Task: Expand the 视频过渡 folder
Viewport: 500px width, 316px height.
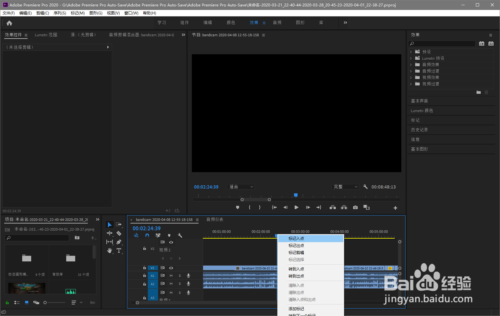Action: (411, 84)
